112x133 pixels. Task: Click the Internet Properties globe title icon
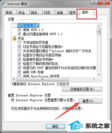tap(4, 4)
